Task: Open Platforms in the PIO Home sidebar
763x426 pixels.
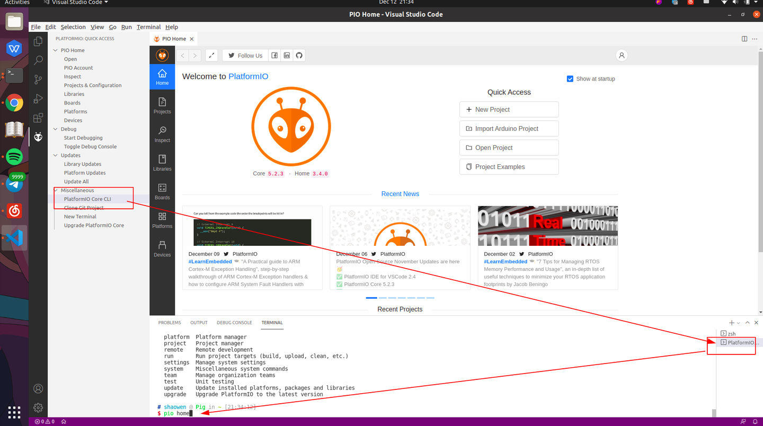Action: pyautogui.click(x=162, y=220)
